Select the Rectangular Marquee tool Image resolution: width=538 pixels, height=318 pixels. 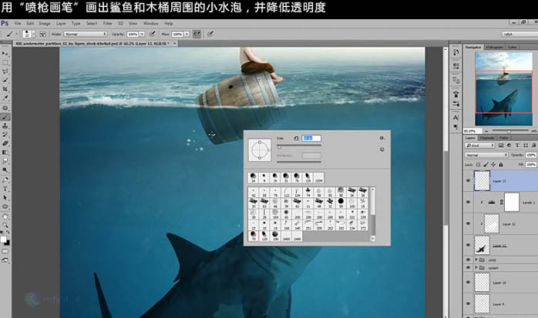click(5, 62)
